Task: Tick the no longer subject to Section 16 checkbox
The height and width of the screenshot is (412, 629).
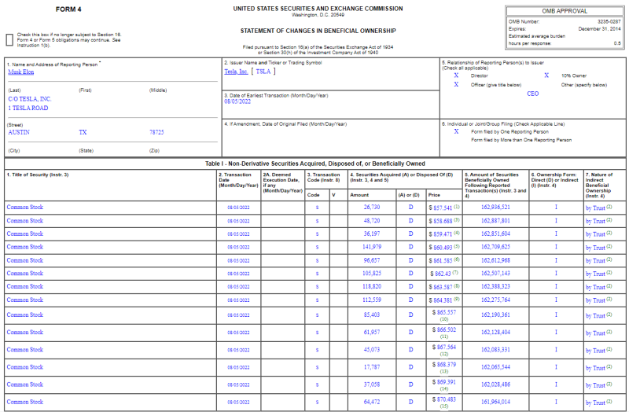Action: [x=9, y=40]
